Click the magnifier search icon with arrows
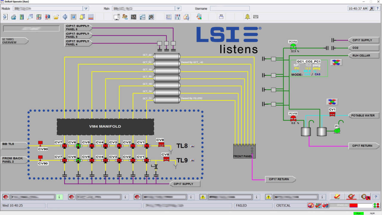 (199, 17)
